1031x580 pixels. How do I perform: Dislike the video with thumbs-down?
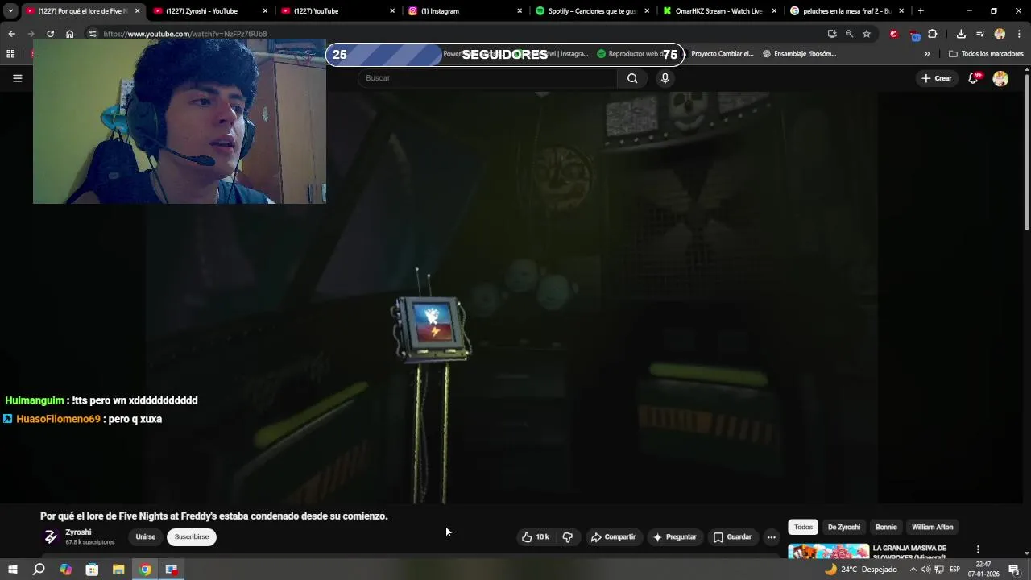click(x=568, y=537)
